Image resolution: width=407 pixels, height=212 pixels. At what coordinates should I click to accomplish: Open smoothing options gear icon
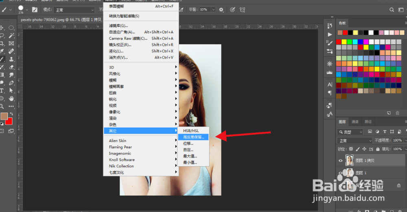(221, 10)
